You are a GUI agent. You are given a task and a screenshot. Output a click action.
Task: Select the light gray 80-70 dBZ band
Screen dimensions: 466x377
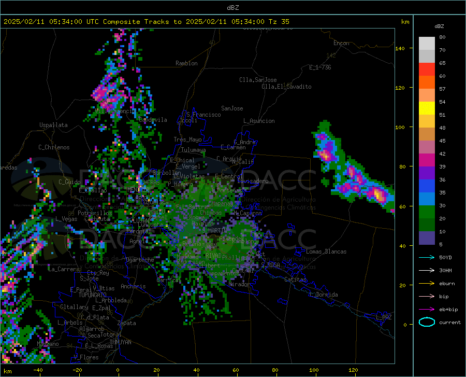pos(427,44)
